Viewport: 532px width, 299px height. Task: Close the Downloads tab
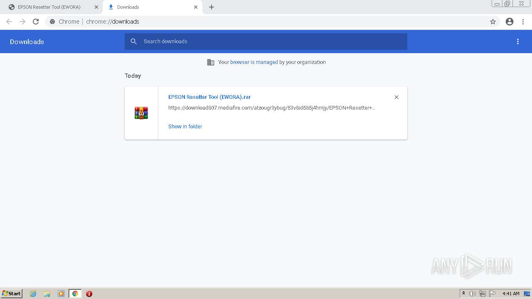[x=196, y=7]
